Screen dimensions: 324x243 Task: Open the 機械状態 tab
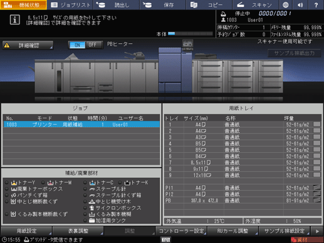tap(23, 5)
